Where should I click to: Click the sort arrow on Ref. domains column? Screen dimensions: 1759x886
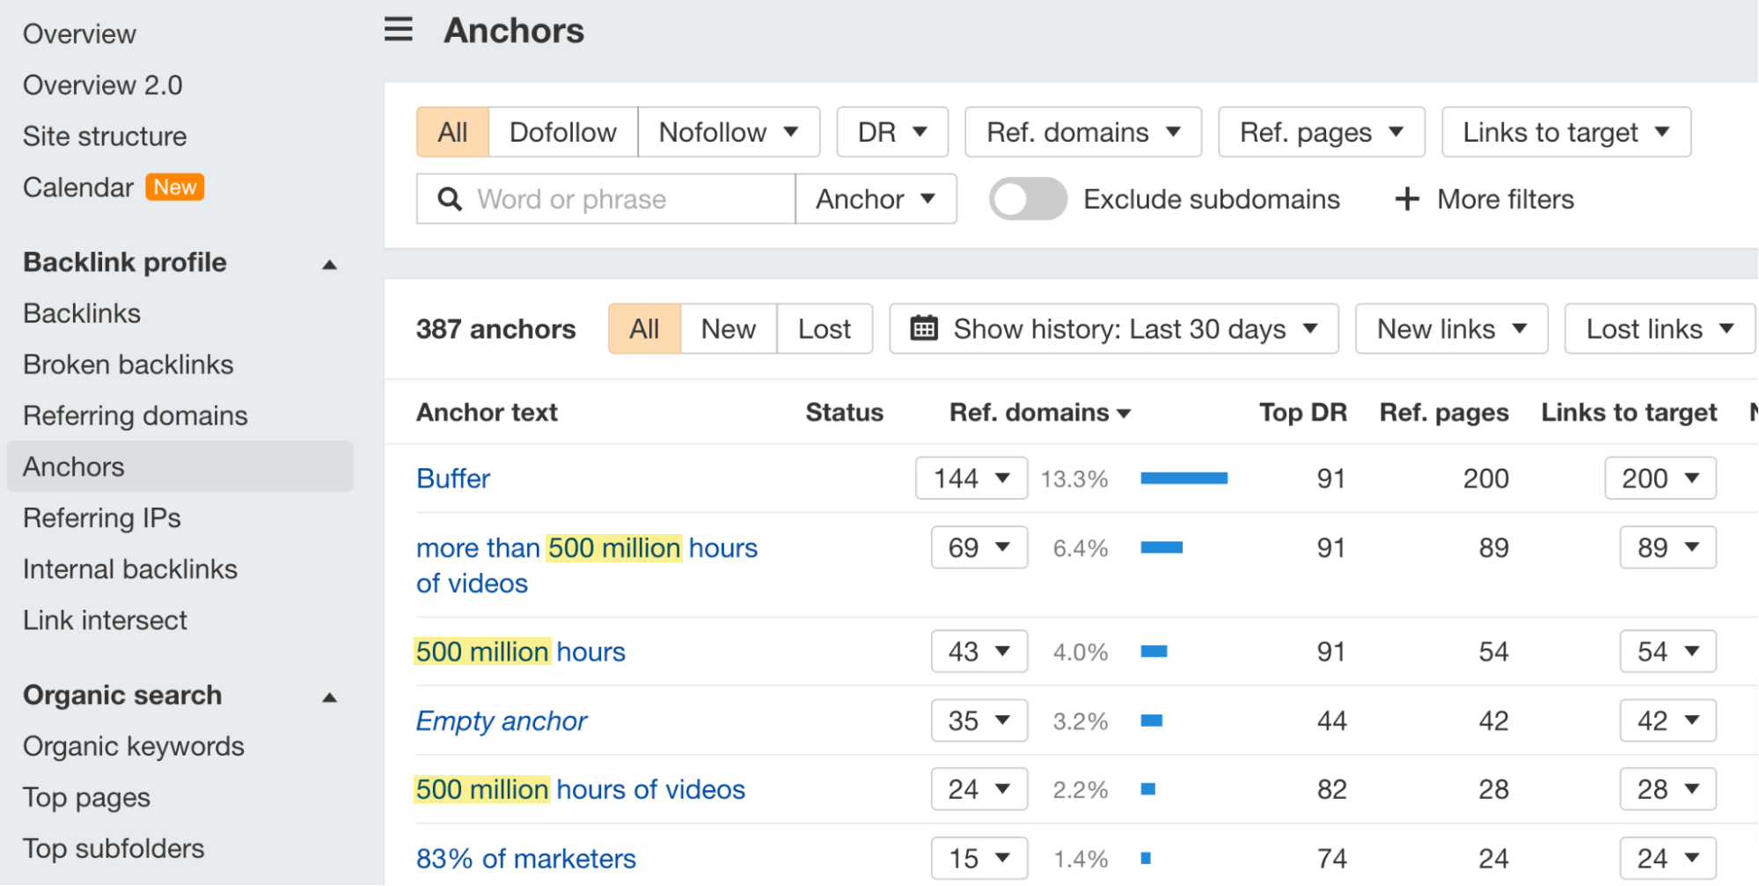[x=1124, y=413]
